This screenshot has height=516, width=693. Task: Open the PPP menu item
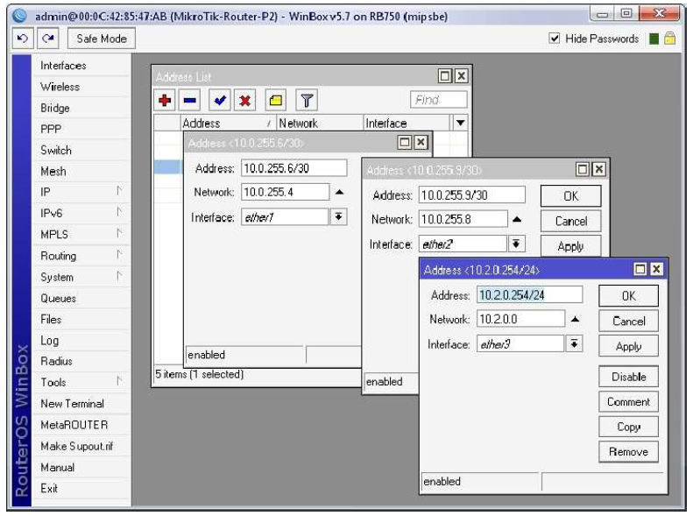(81, 129)
